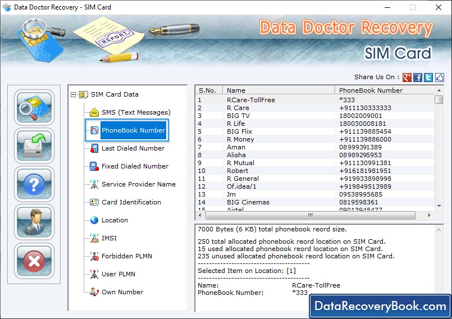Screen dimensions: 452x319
Task: Click the Service Provider Name tower icon
Action: tap(94, 184)
